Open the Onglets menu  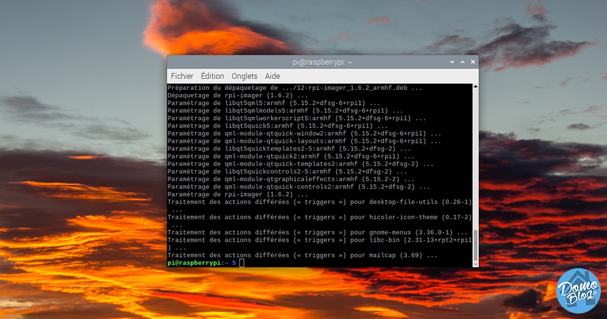(x=244, y=76)
